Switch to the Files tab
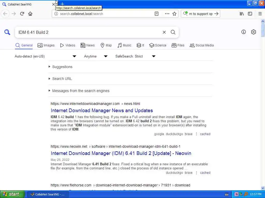This screenshot has width=265, height=198. [178, 45]
